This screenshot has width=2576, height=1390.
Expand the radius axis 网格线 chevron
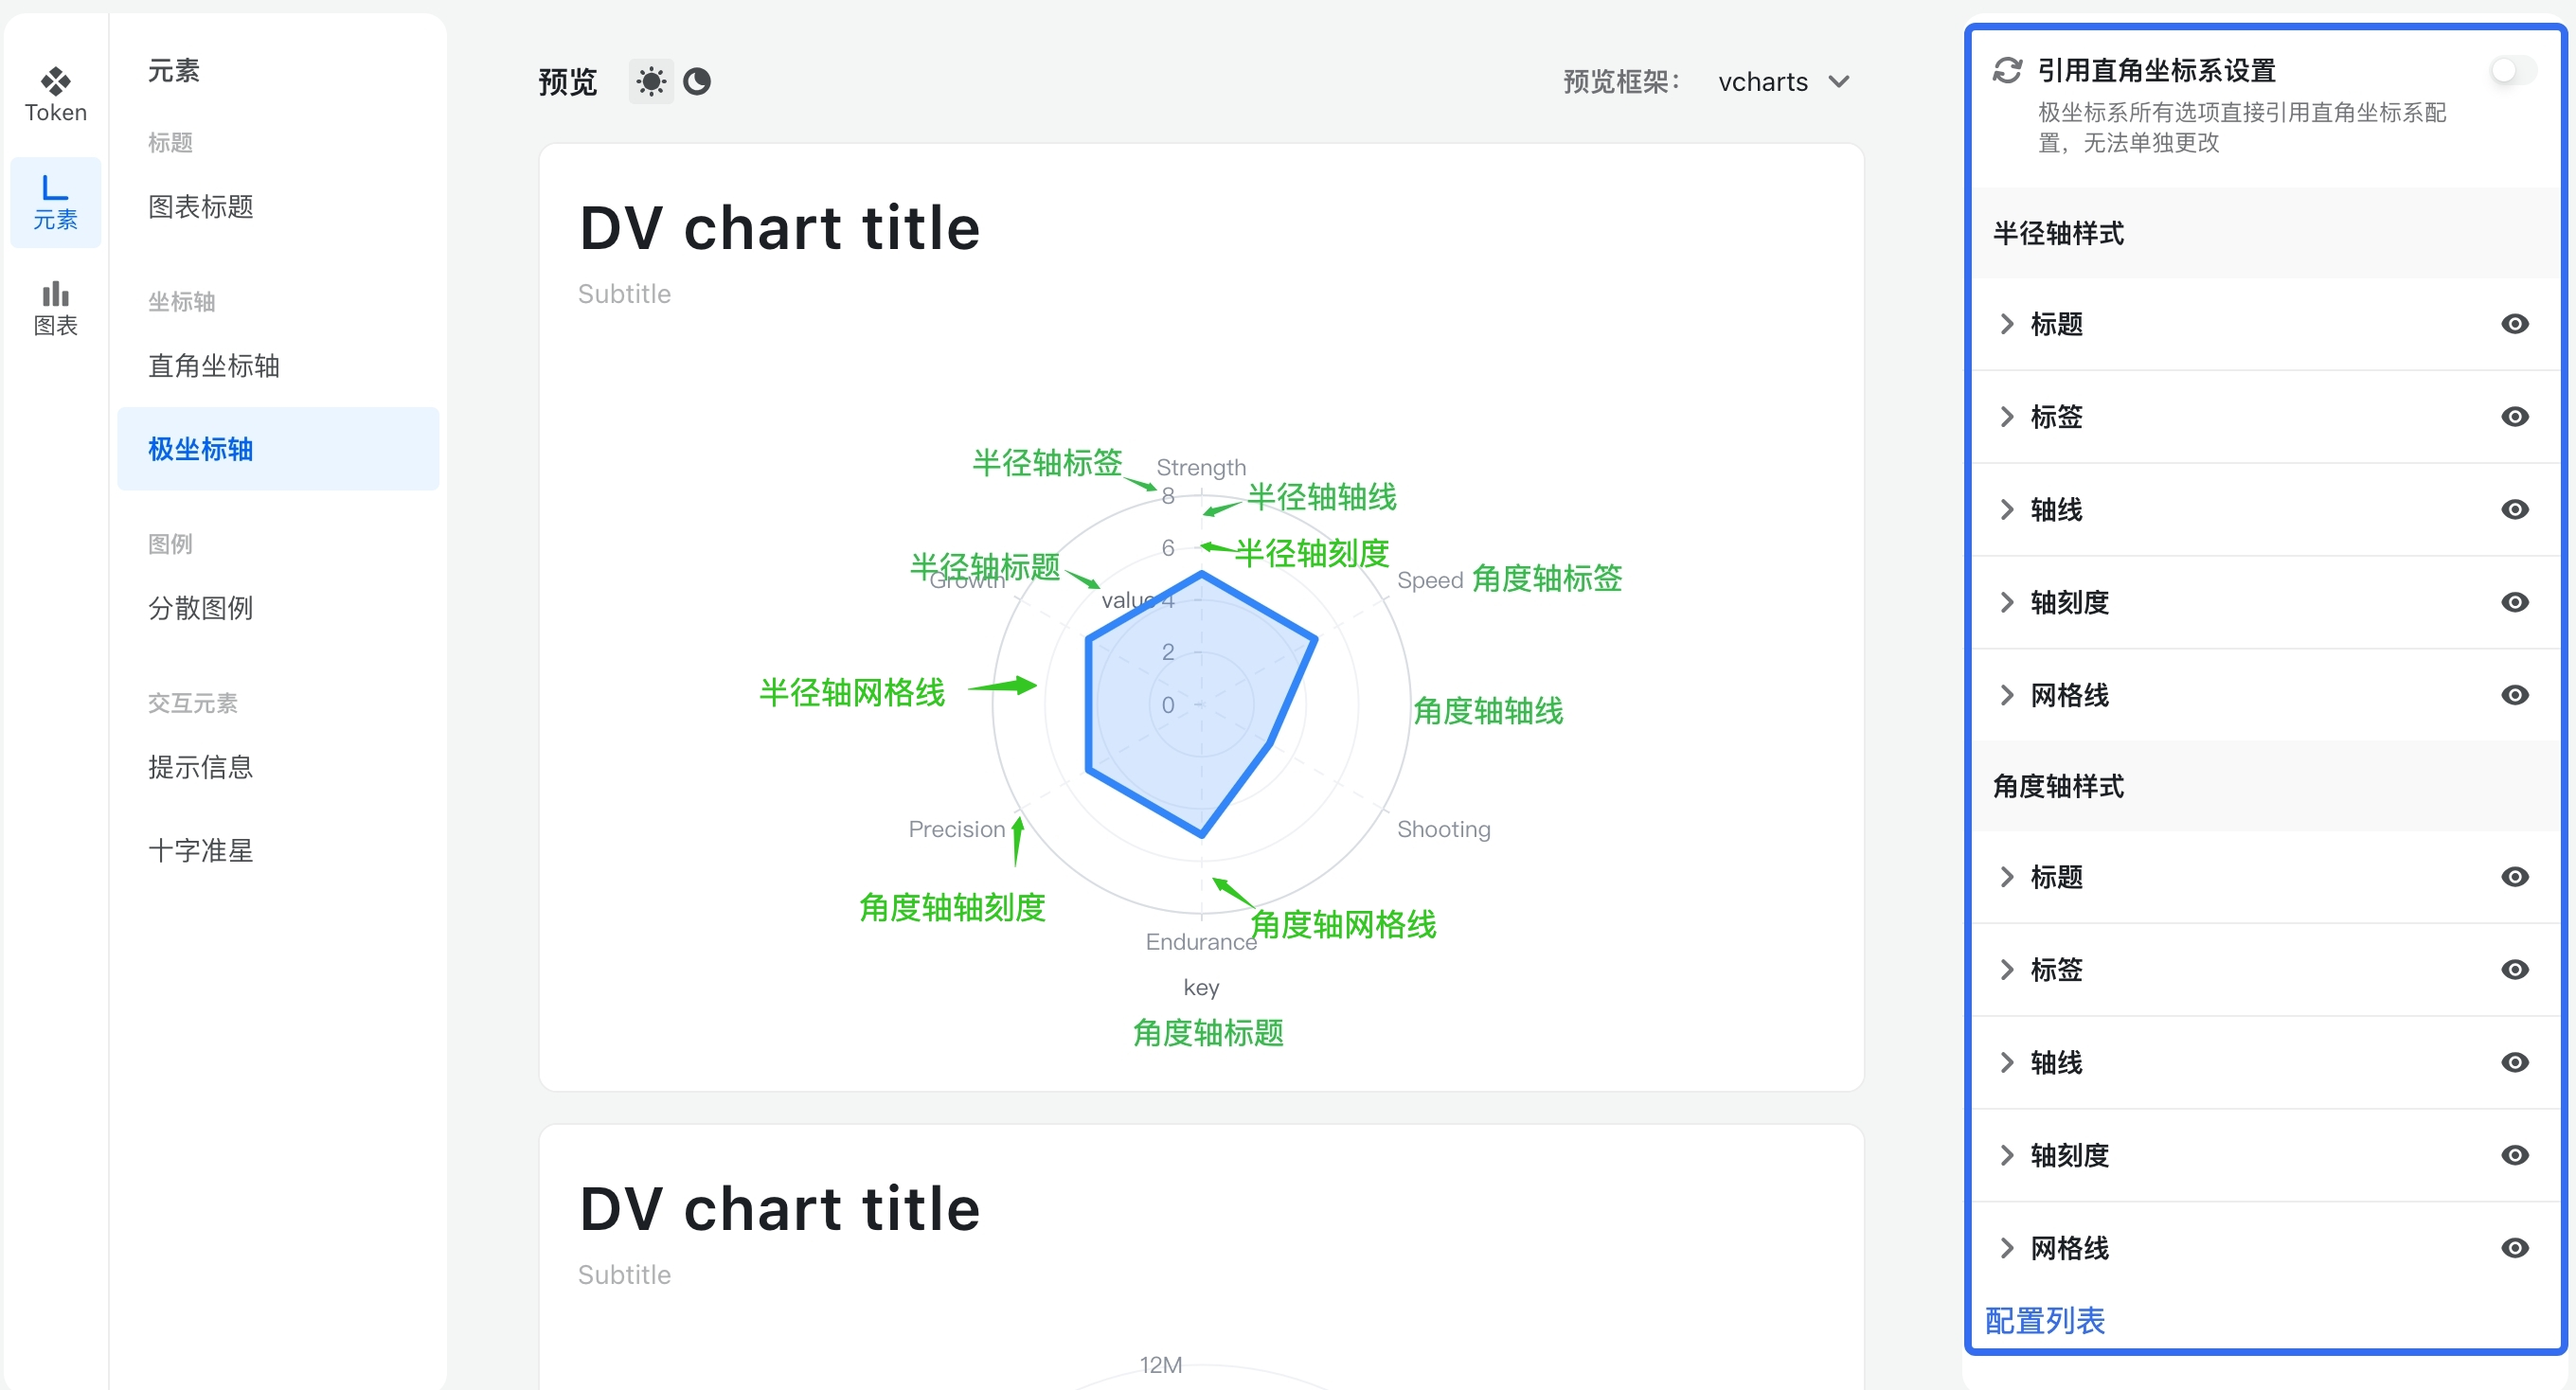pos(2006,695)
